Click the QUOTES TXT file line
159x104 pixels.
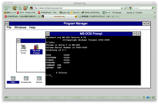54,68
